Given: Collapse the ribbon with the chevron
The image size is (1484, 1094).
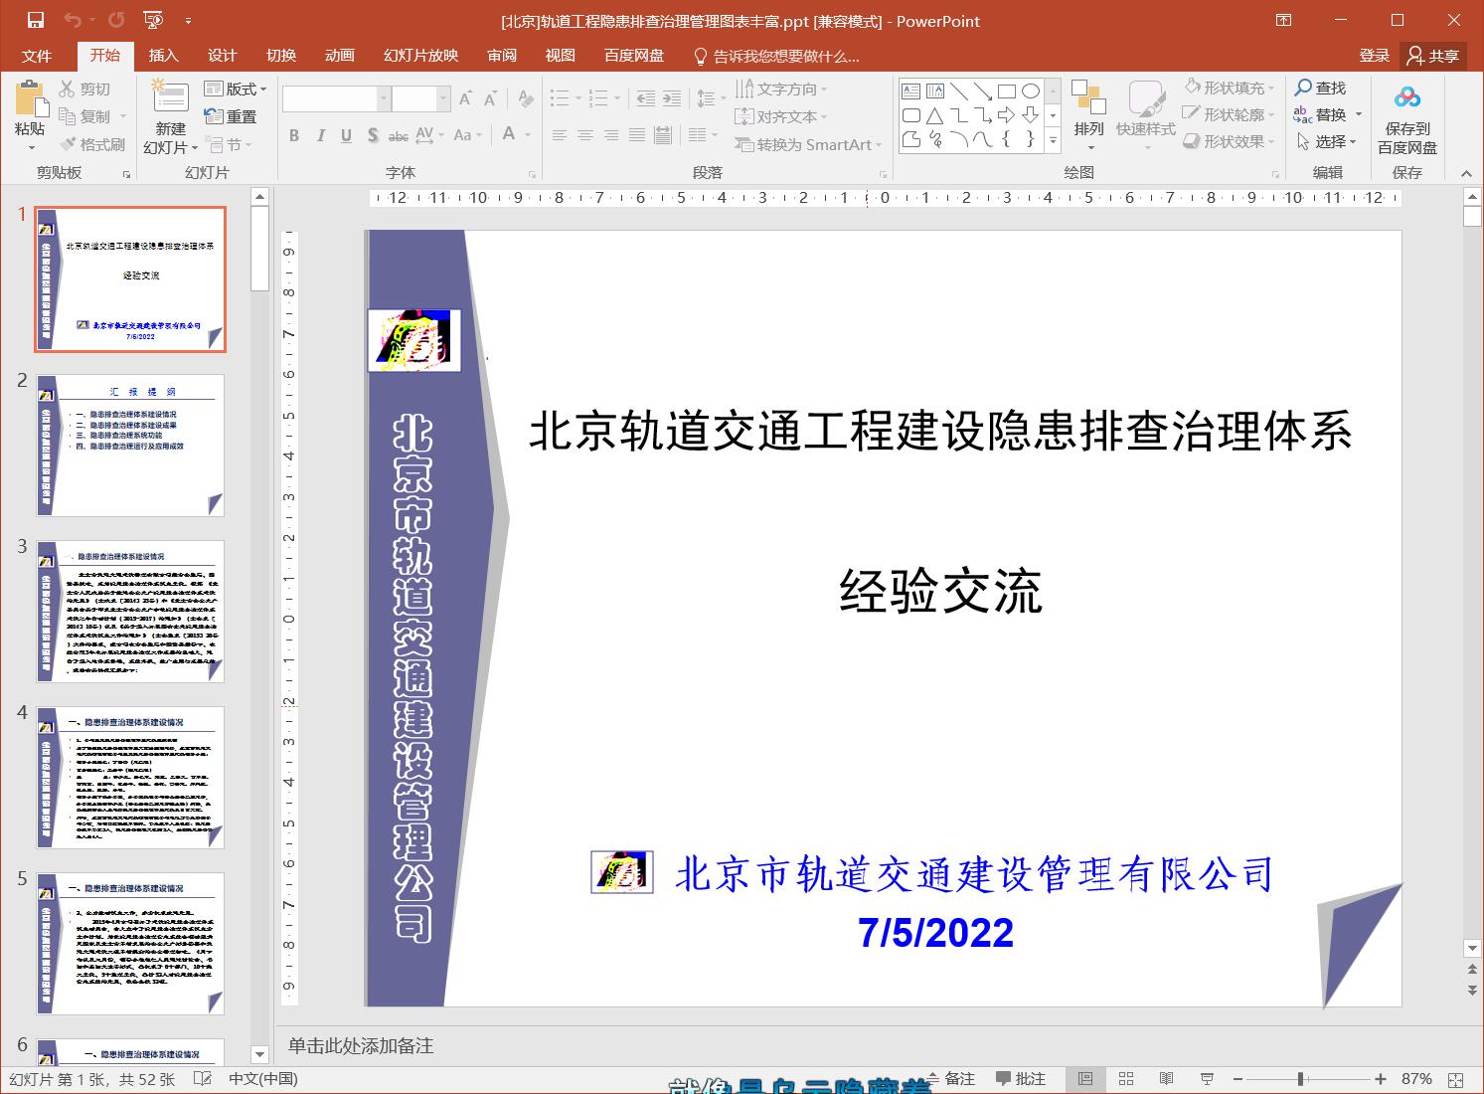Looking at the screenshot, I should click(x=1466, y=173).
